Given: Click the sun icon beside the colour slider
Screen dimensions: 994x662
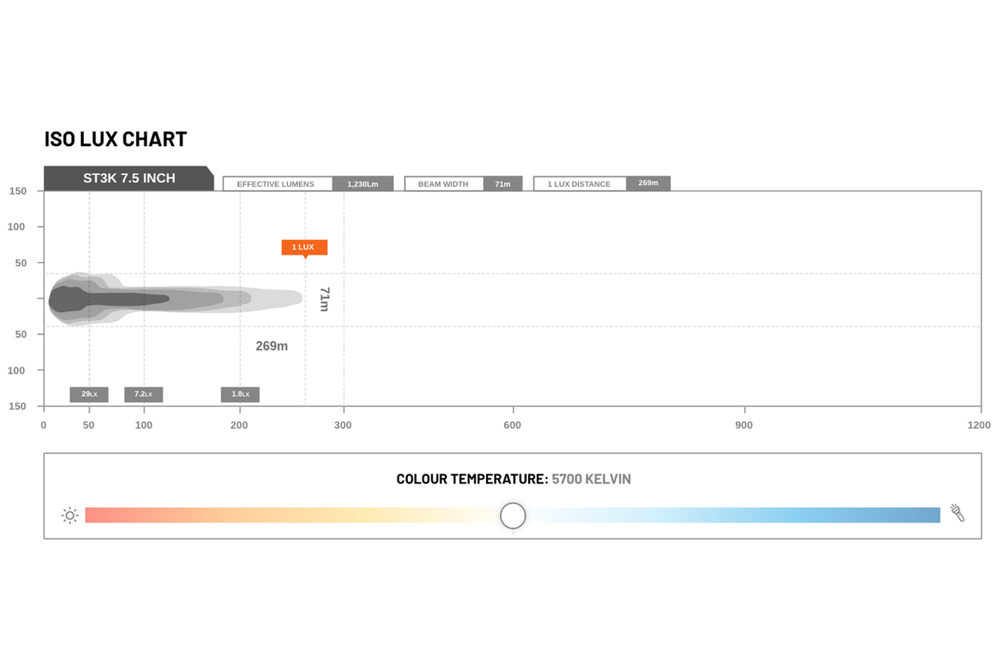Looking at the screenshot, I should (70, 515).
